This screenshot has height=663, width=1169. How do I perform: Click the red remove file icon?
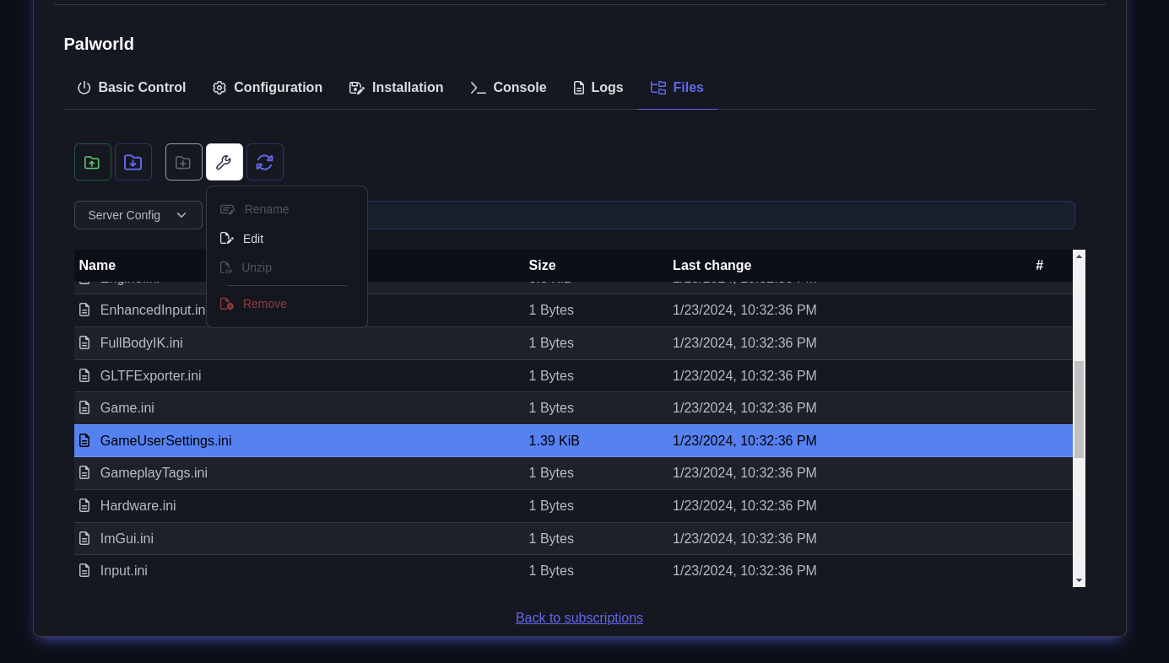pos(226,304)
